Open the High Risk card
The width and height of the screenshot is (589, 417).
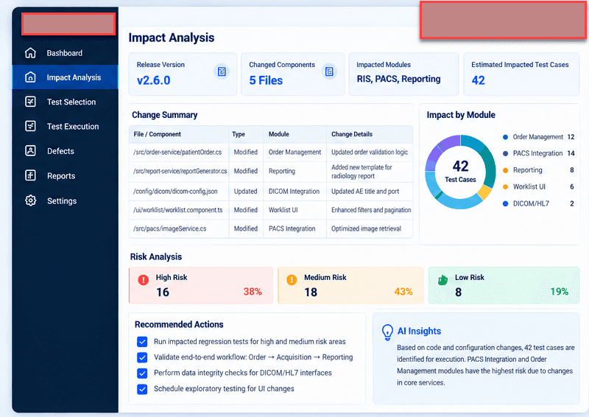(201, 285)
